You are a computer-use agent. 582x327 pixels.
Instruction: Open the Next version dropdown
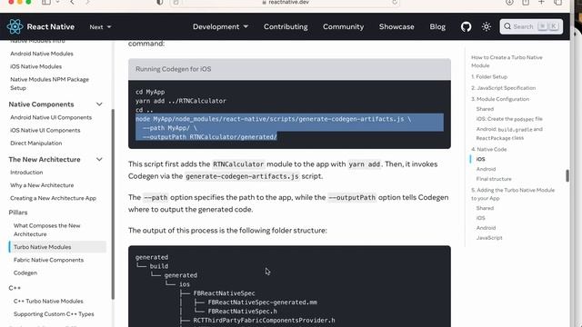click(100, 27)
